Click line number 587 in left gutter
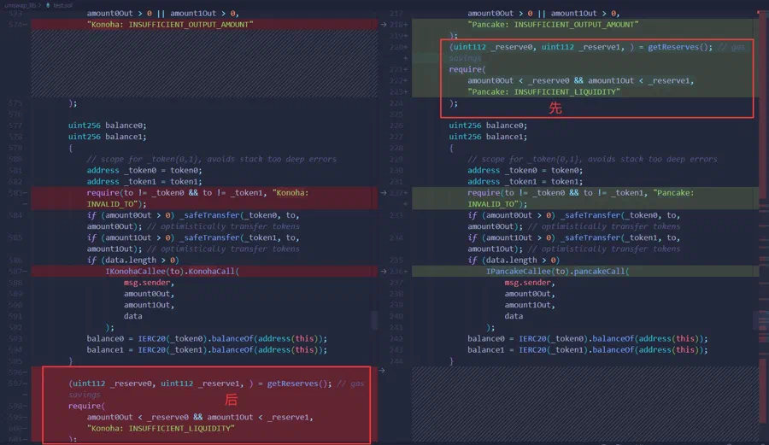 [15, 272]
